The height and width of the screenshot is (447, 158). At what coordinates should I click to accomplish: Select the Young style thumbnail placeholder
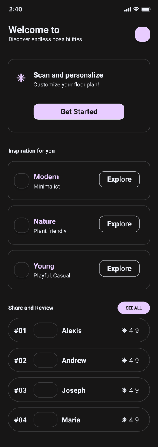22,270
